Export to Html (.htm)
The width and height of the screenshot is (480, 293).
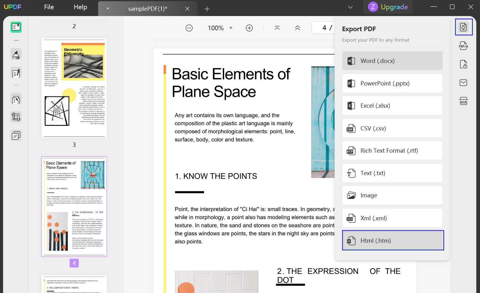click(x=393, y=240)
